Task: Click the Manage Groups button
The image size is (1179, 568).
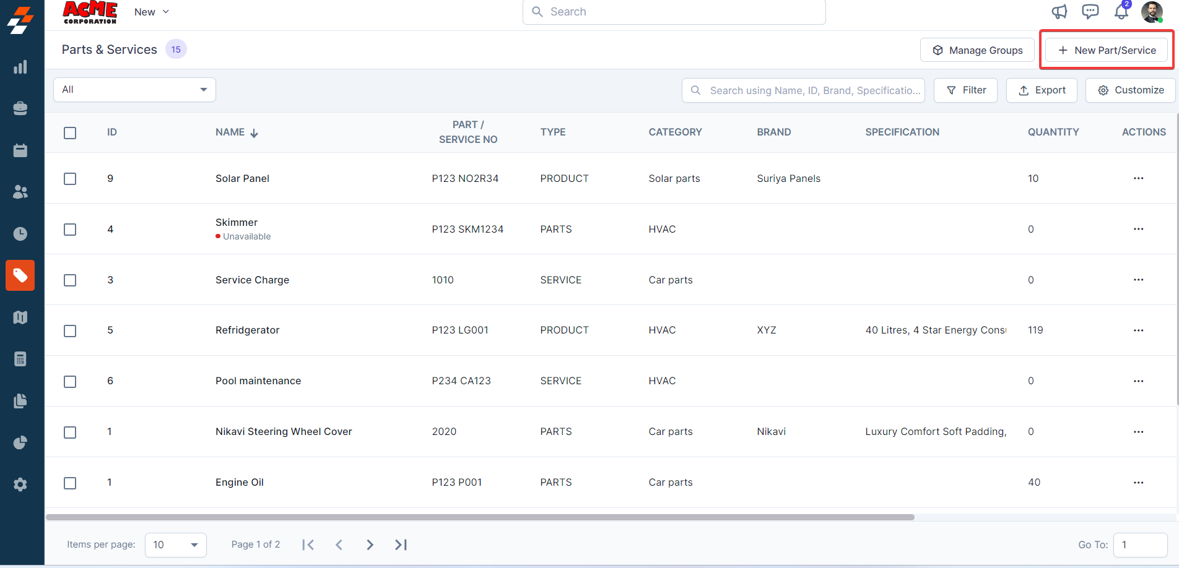Action: pos(977,50)
